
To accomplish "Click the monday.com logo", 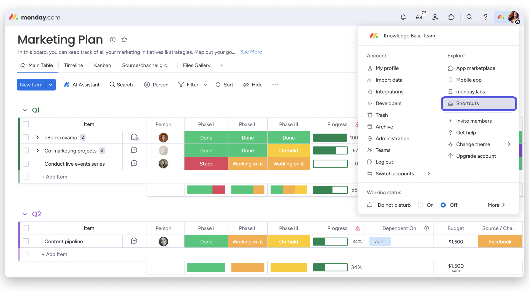I will 34,17.
